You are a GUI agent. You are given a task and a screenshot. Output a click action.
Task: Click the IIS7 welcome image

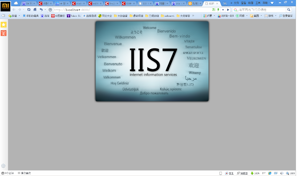(152, 61)
